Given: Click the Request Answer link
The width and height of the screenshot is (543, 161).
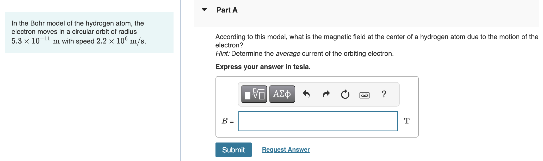Looking at the screenshot, I should 286,150.
